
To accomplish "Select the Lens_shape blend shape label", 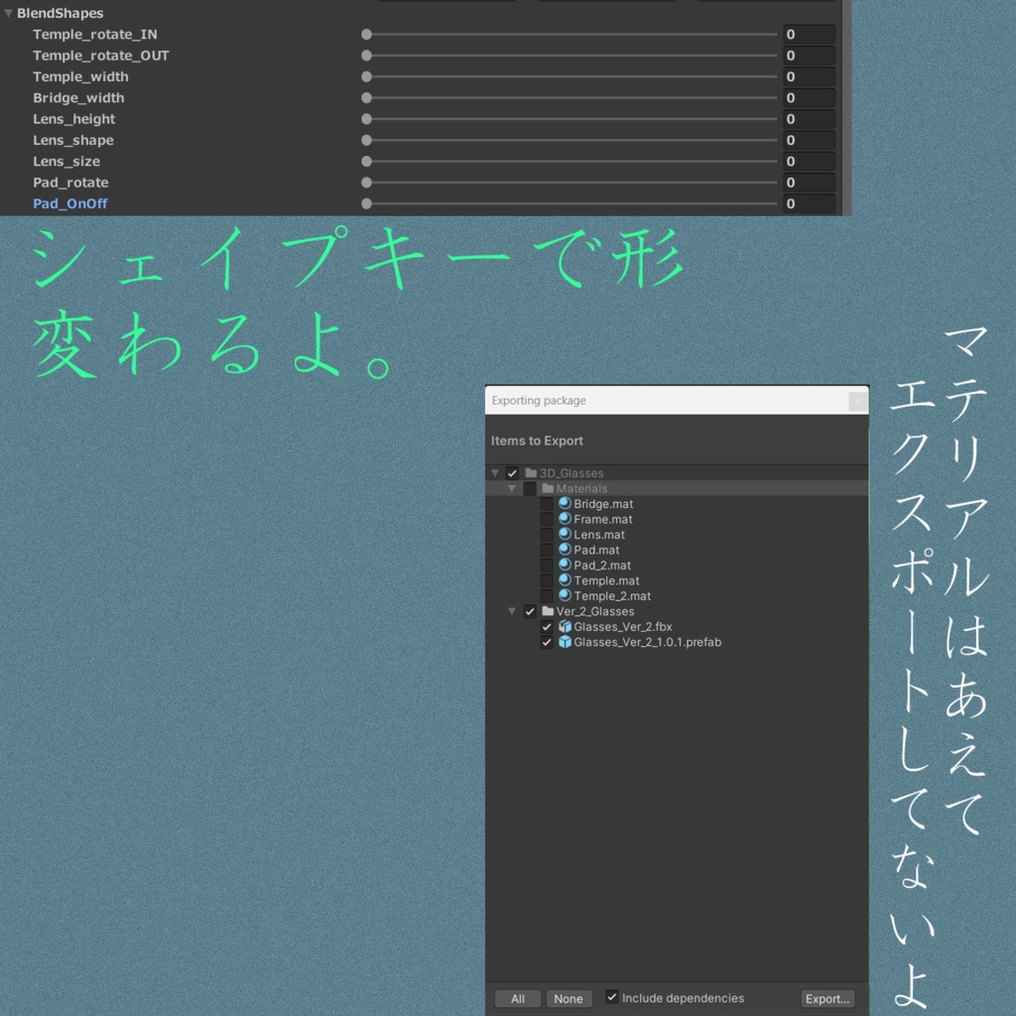I will point(73,140).
